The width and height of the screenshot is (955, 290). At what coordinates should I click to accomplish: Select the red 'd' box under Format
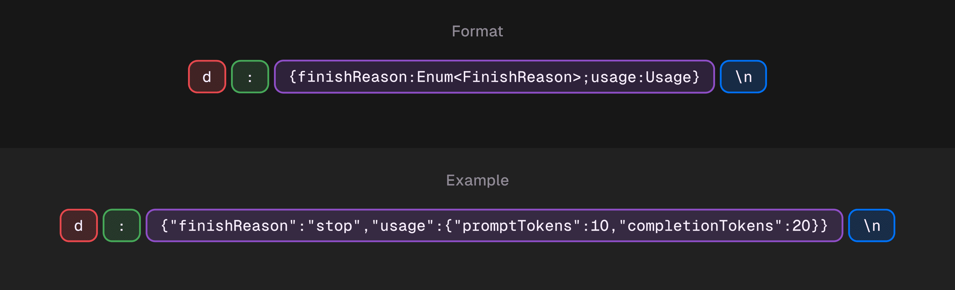coord(207,77)
